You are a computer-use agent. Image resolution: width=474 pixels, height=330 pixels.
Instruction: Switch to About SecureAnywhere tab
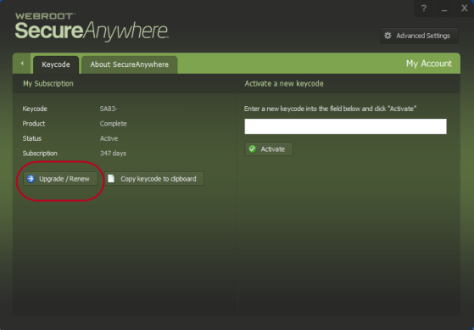pos(130,64)
